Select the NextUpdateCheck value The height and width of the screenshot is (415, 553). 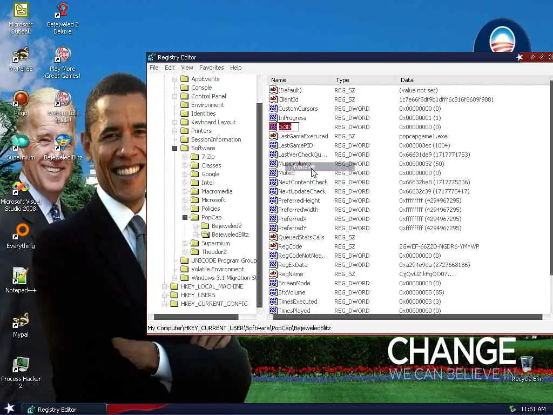tap(302, 191)
